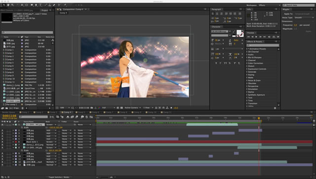Jump to first frame in Preview panel
The width and height of the screenshot is (316, 179).
[x=248, y=37]
